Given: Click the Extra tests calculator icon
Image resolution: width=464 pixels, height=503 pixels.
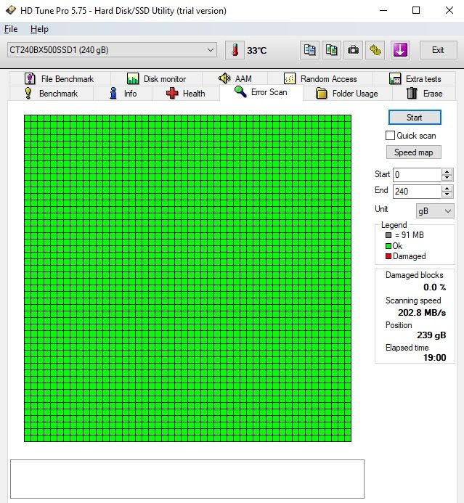Looking at the screenshot, I should coord(395,78).
